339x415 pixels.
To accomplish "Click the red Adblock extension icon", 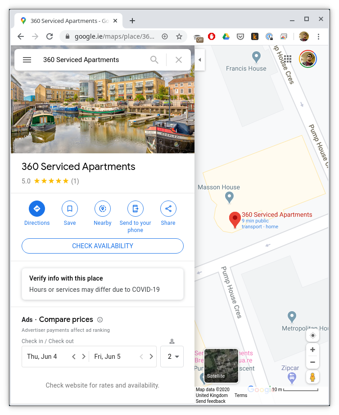I will pyautogui.click(x=212, y=36).
